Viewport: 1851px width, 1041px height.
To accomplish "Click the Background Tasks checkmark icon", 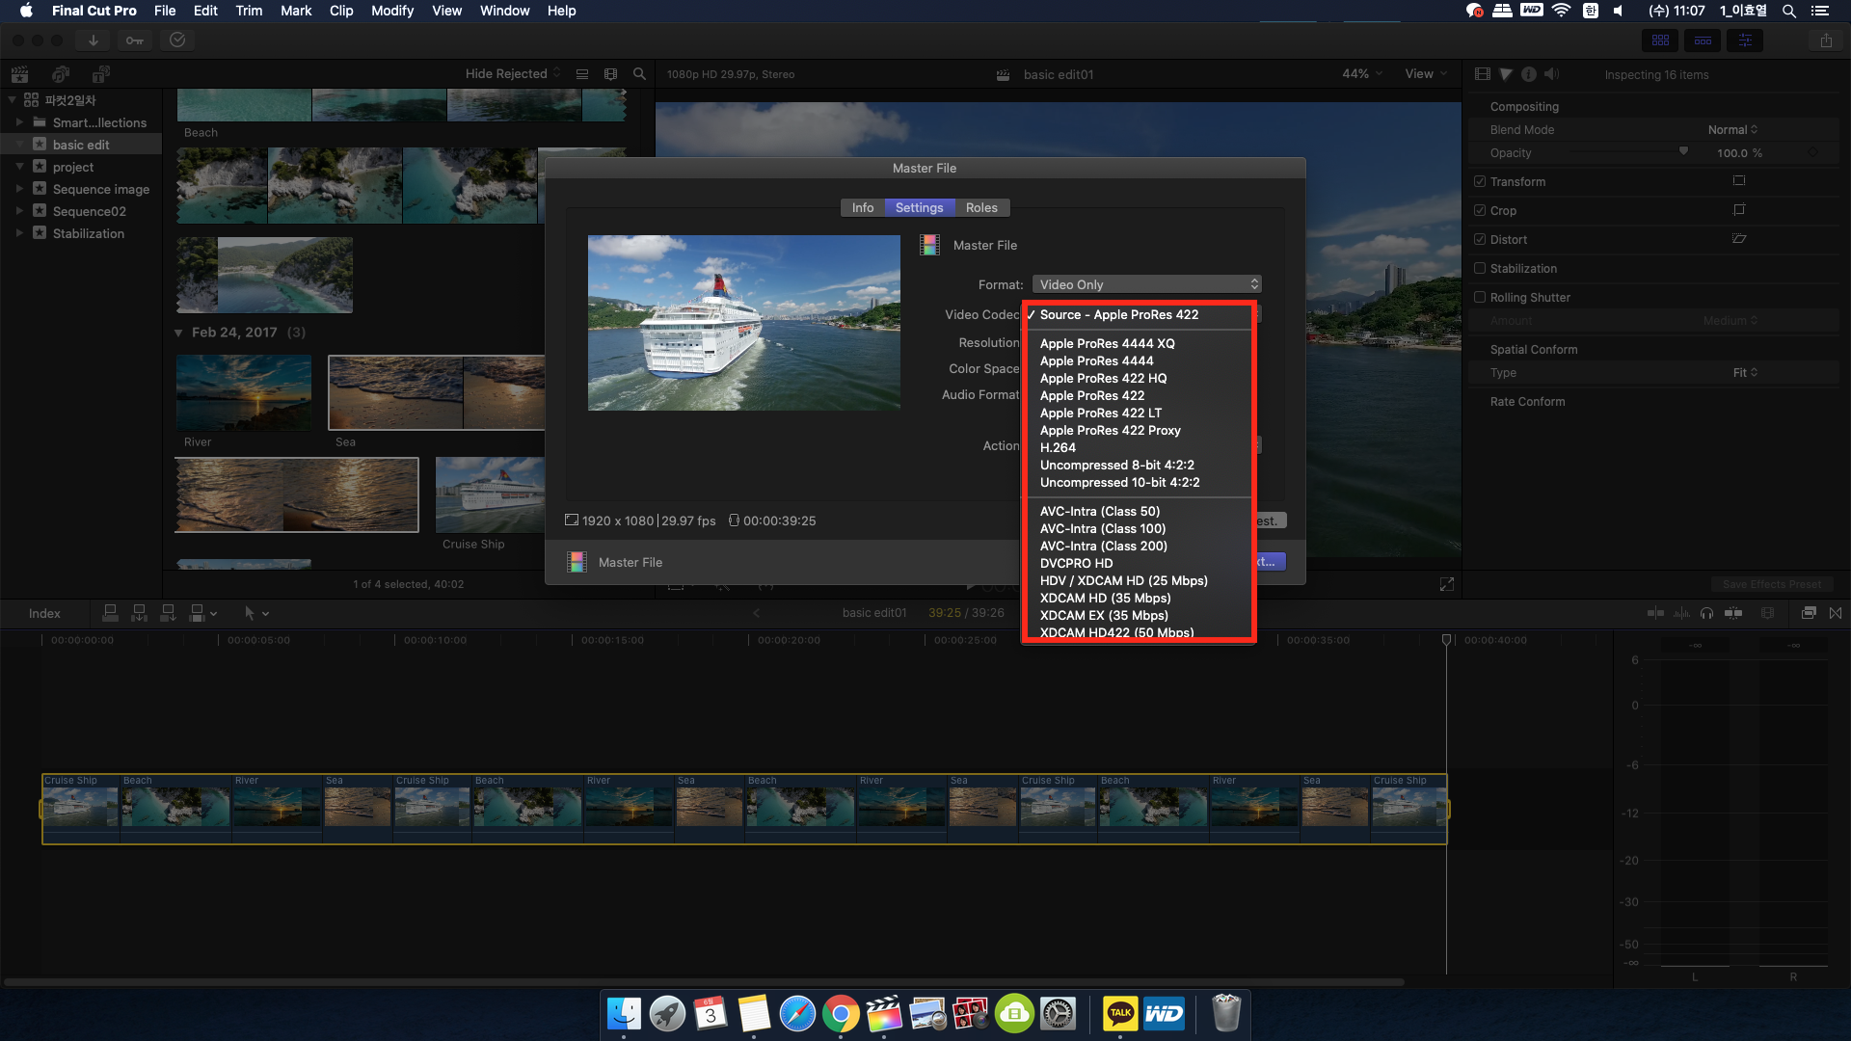I will click(x=177, y=40).
